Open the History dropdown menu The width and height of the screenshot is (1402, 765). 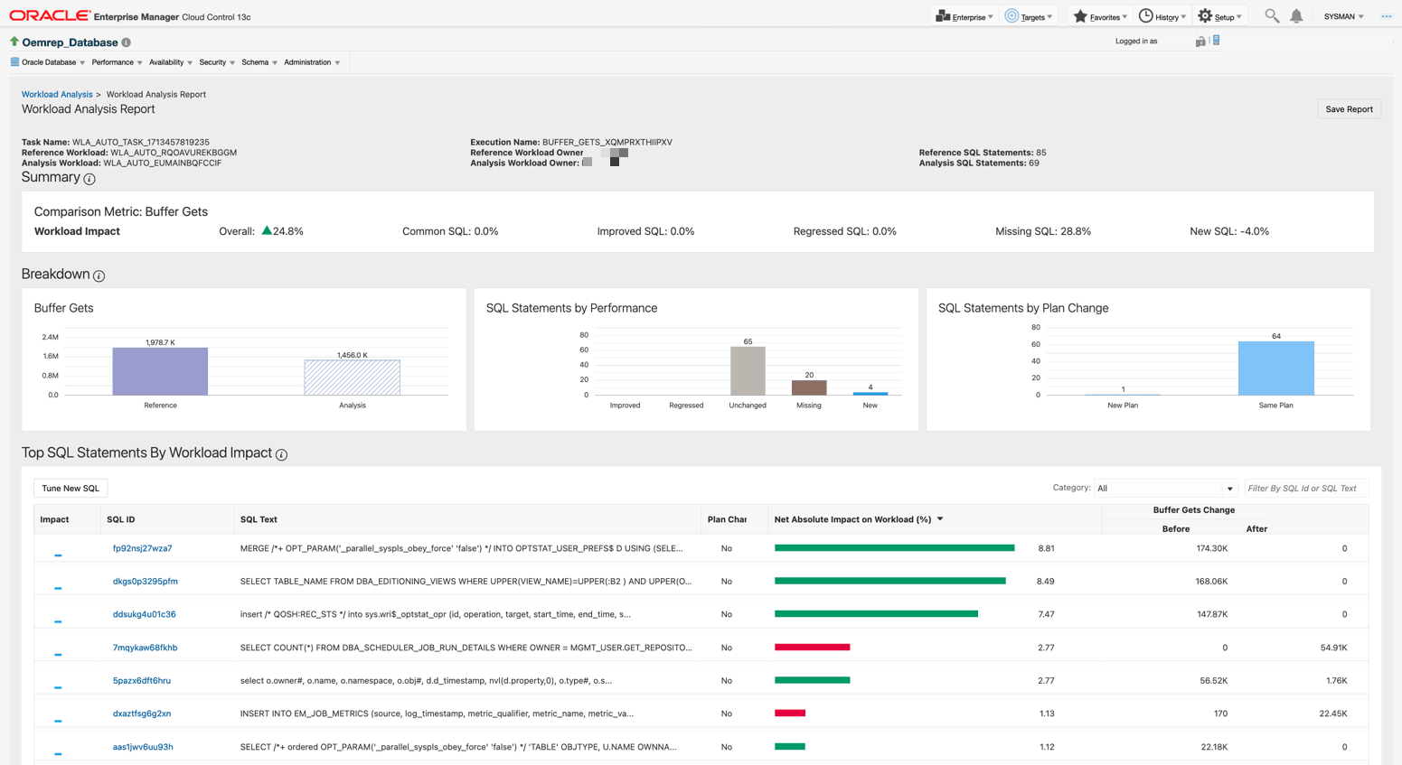(x=1162, y=16)
